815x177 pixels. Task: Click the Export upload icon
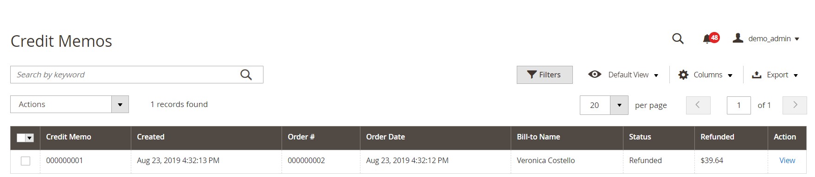757,75
